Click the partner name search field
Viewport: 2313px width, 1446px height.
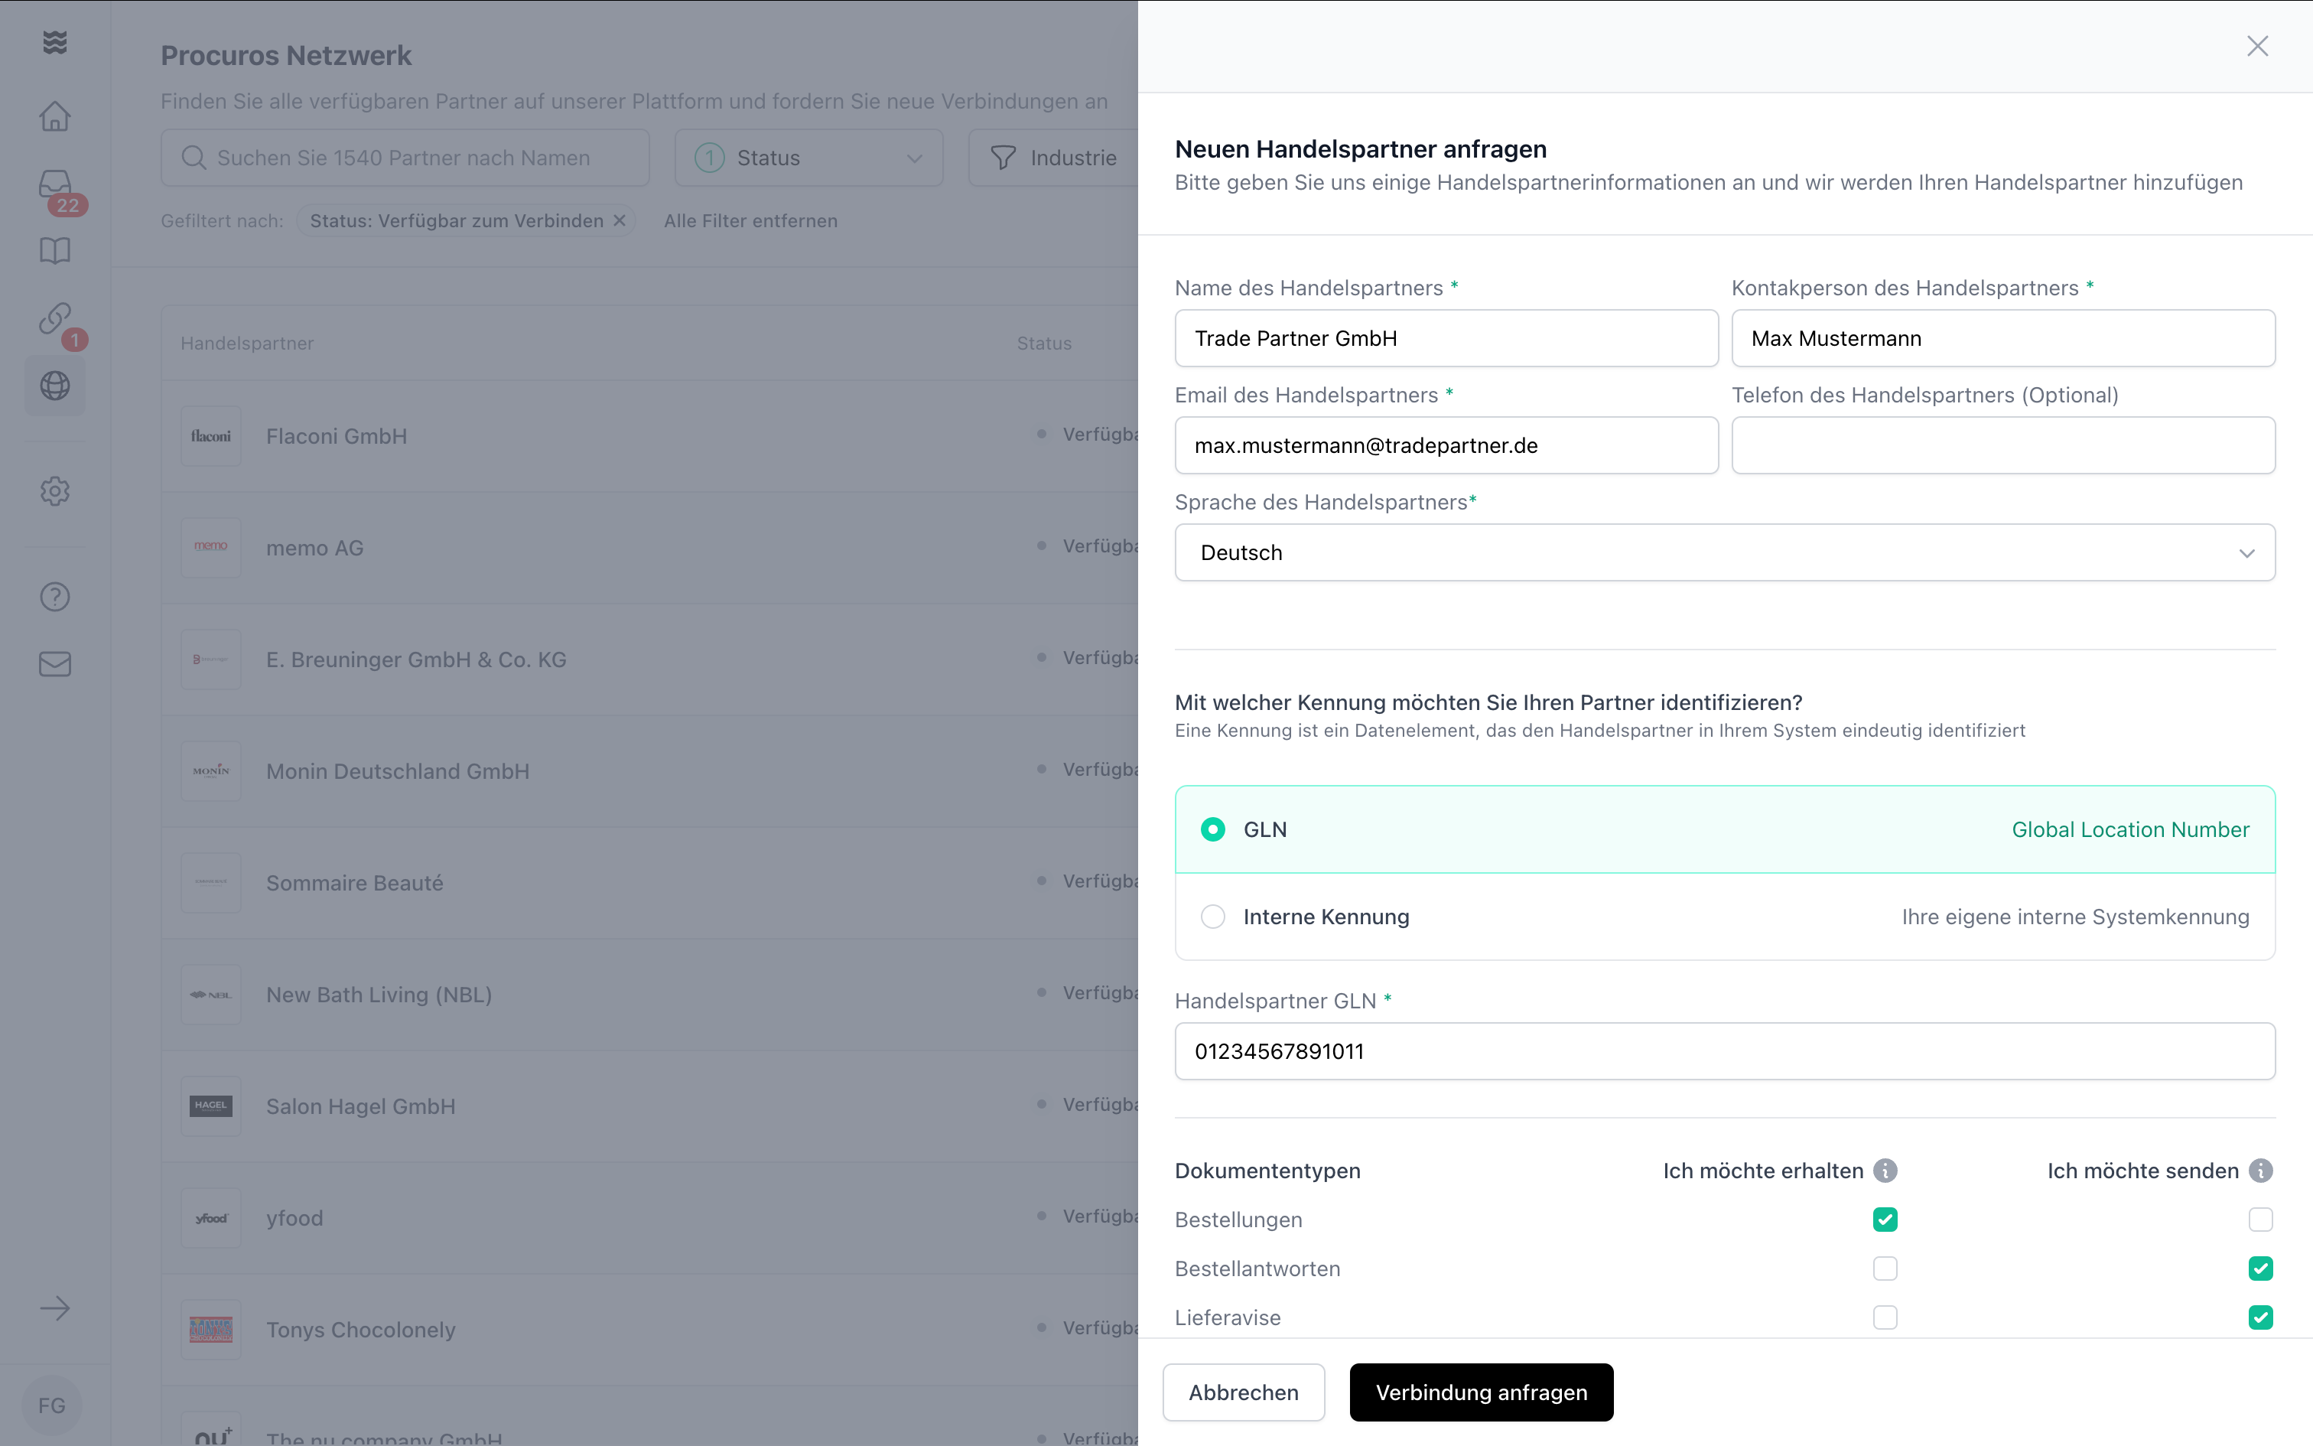click(x=405, y=158)
